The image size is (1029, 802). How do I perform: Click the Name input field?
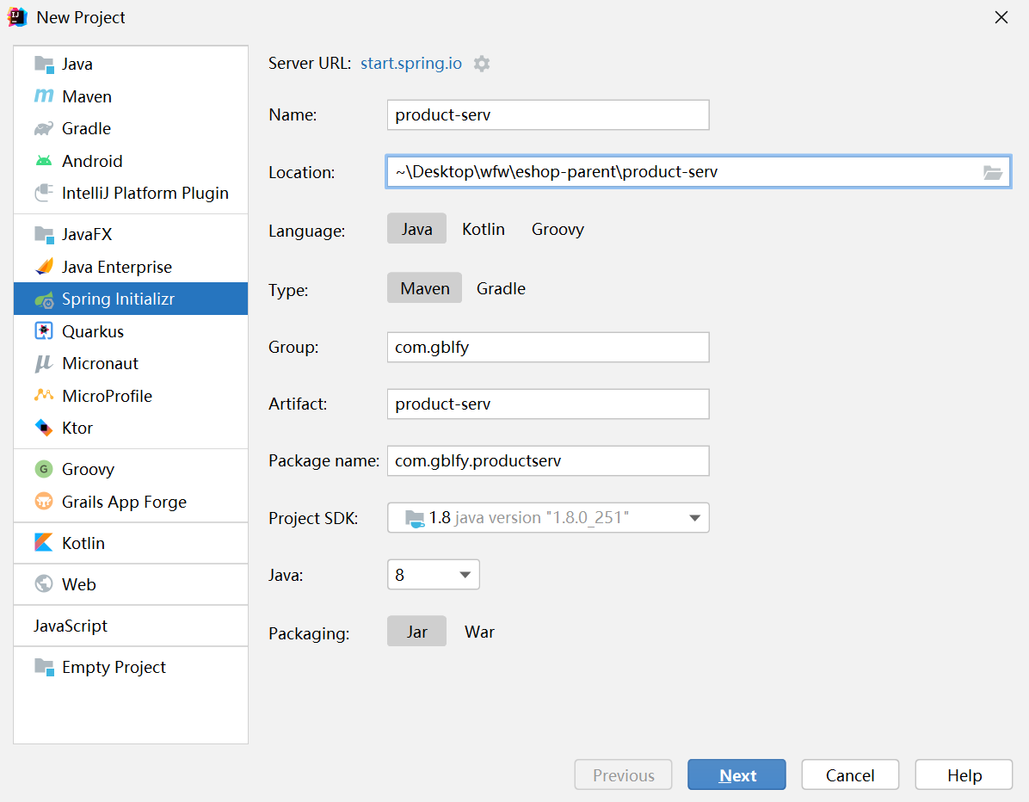[x=548, y=114]
